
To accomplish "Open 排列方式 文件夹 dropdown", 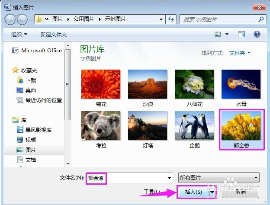I will 240,53.
